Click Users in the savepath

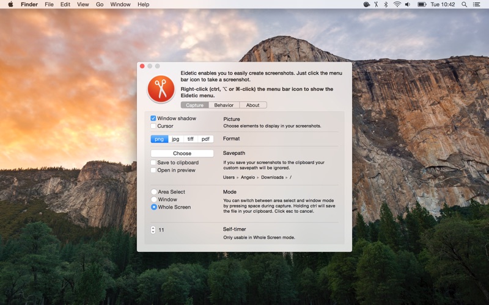tap(229, 177)
